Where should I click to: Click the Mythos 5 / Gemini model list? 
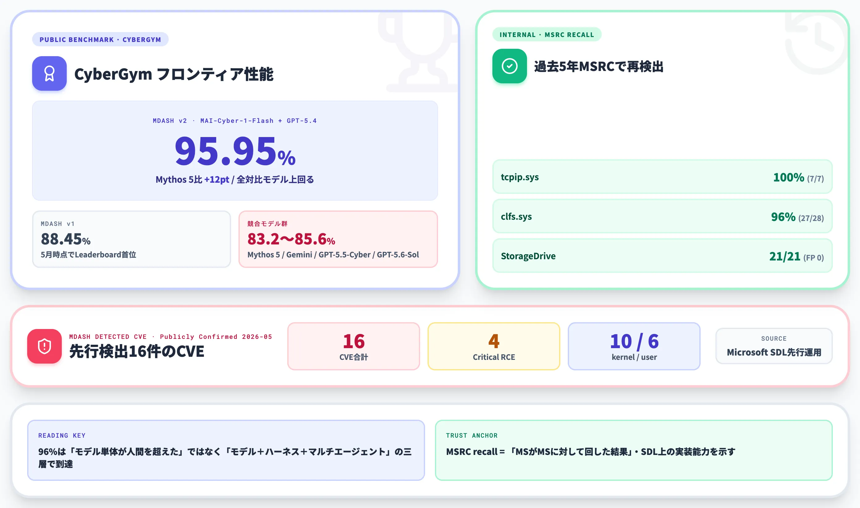333,254
